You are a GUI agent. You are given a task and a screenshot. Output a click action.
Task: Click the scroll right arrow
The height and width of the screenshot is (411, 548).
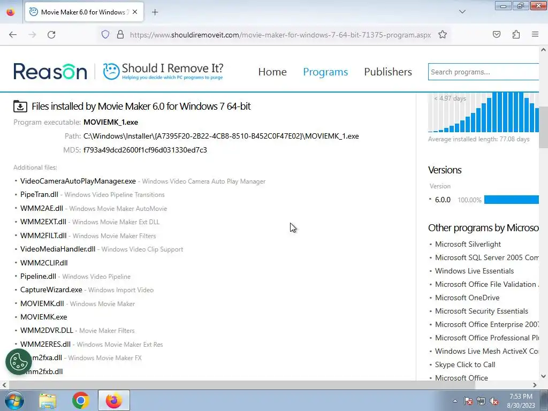point(535,385)
